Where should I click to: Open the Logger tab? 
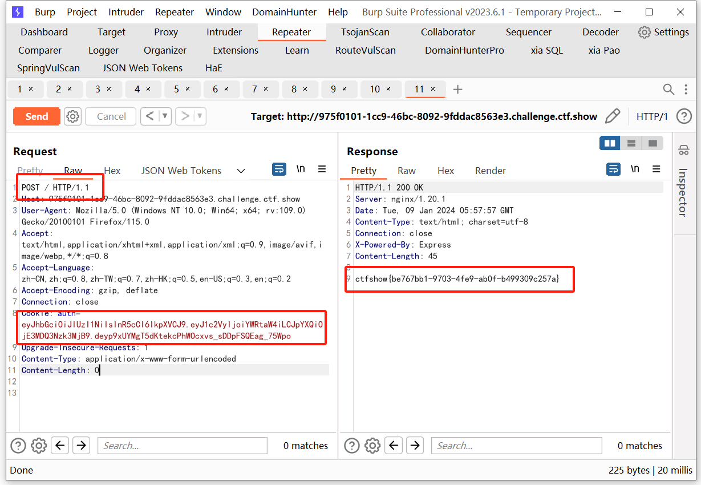click(x=103, y=50)
